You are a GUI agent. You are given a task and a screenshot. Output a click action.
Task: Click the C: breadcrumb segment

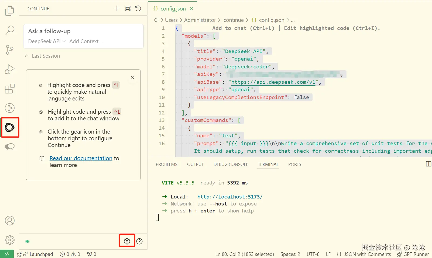pyautogui.click(x=156, y=20)
